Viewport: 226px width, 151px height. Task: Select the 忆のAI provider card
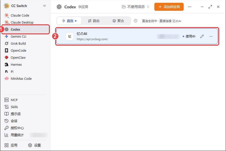tap(137, 36)
